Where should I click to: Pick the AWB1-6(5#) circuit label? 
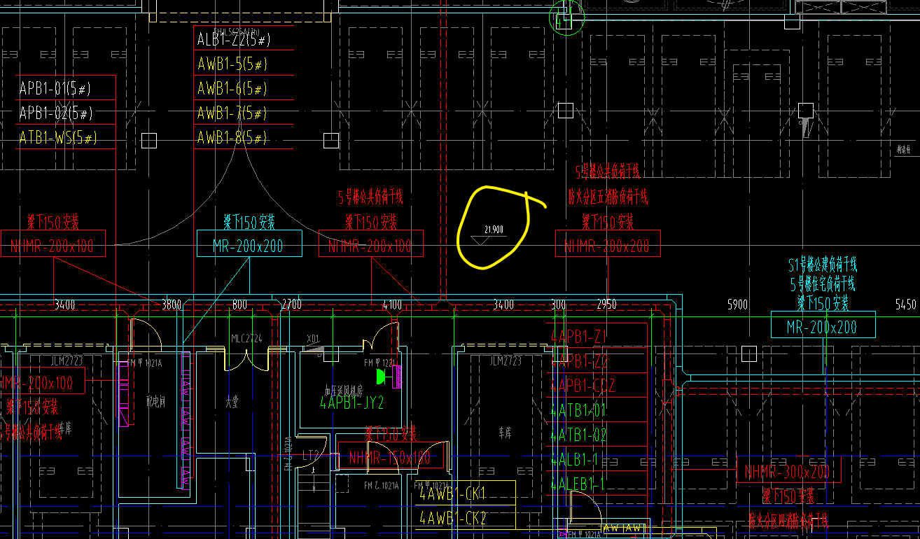point(232,89)
